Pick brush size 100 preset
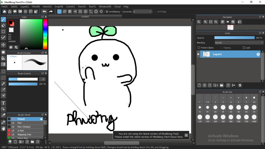Viewport: 265px width, 149px height. [200, 118]
